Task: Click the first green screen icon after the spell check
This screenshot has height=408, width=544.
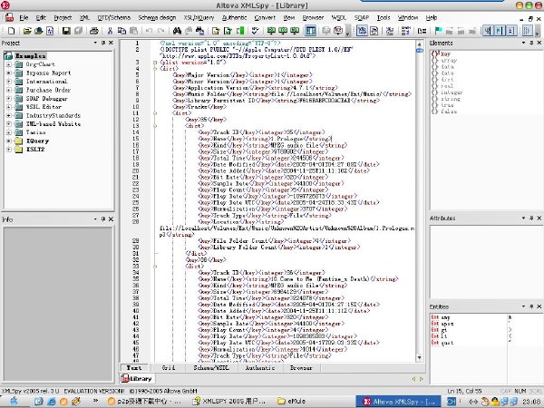Action: pos(272,31)
